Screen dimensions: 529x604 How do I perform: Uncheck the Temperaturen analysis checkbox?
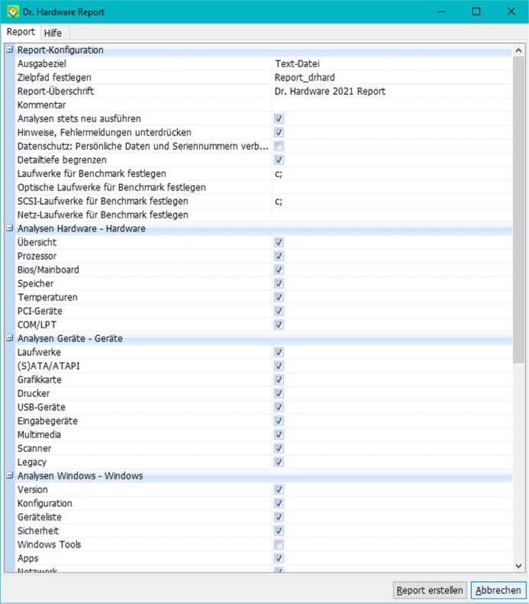279,298
